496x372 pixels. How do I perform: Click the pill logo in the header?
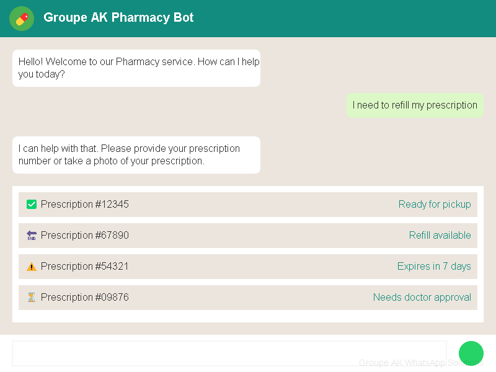(x=21, y=19)
